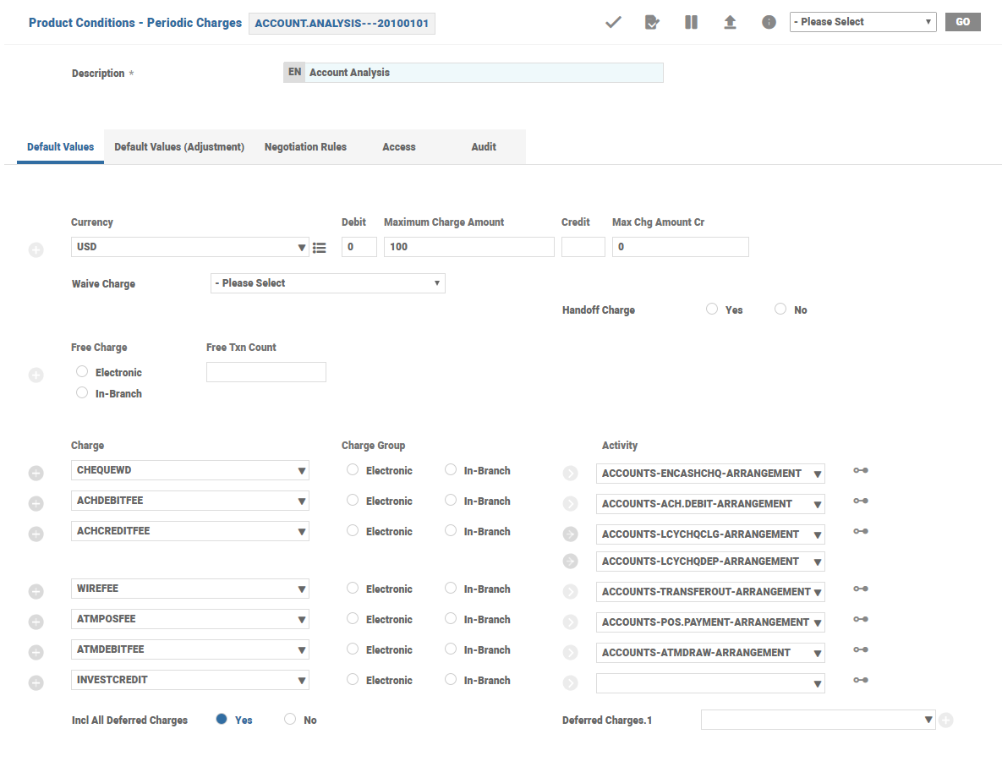Select No for Incl All Deferred Charges

tap(290, 720)
